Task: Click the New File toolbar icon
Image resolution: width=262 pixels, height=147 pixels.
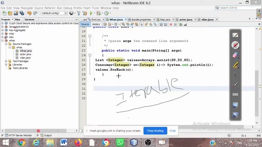Action: 5,13
